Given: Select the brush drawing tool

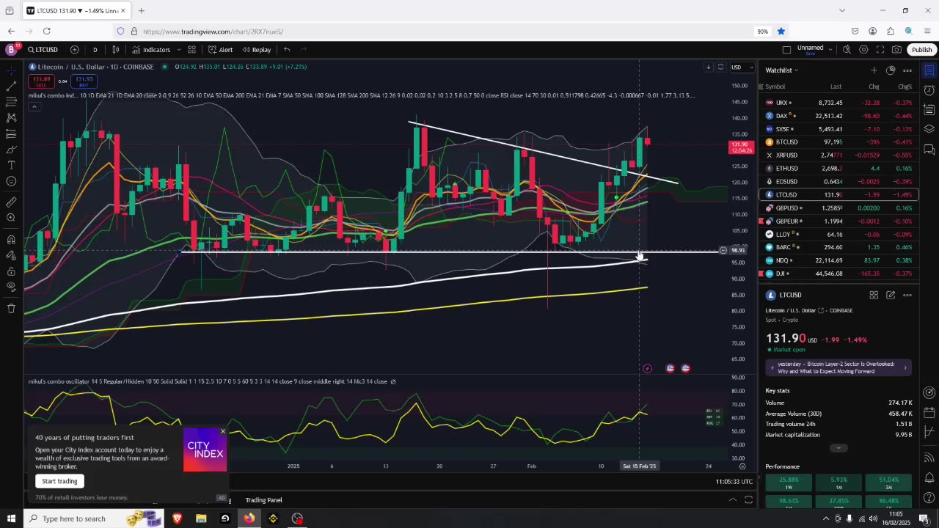Looking at the screenshot, I should click(11, 150).
